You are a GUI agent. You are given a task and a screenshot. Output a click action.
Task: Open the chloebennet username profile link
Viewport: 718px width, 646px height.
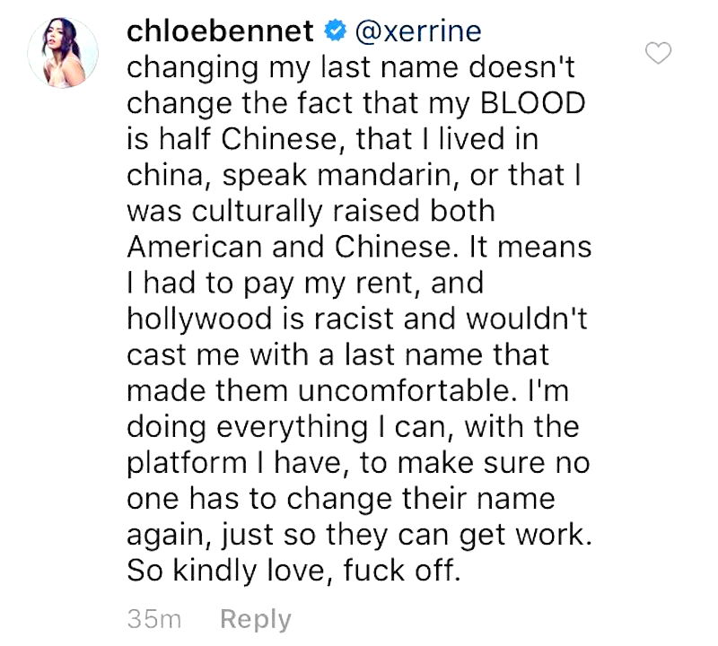tap(223, 31)
